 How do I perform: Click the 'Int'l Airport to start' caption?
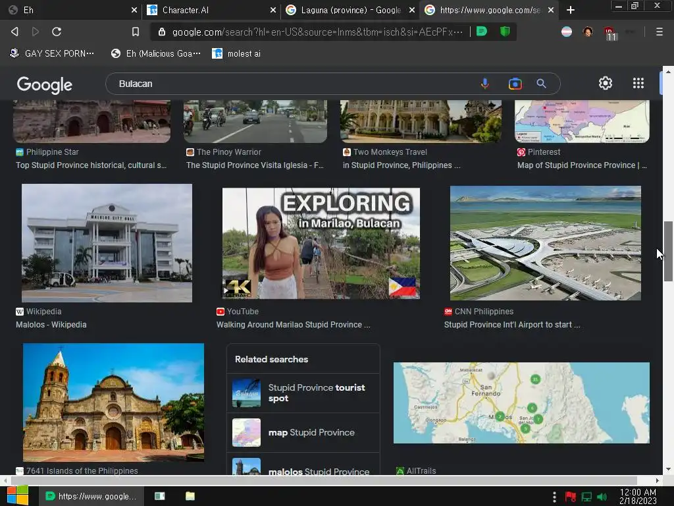512,325
